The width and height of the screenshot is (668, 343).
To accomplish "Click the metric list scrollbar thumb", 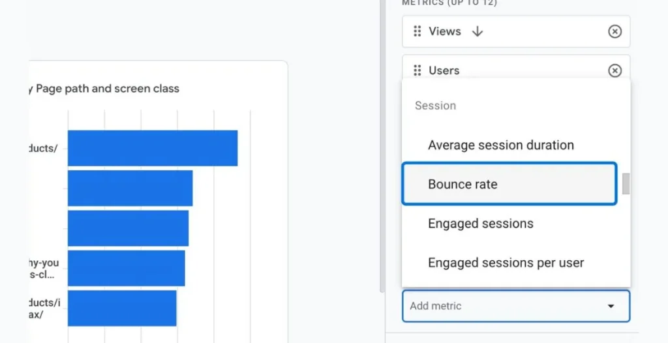I will point(626,184).
